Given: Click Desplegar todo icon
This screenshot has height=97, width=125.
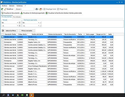Looking at the screenshot, I should (x=44, y=9).
